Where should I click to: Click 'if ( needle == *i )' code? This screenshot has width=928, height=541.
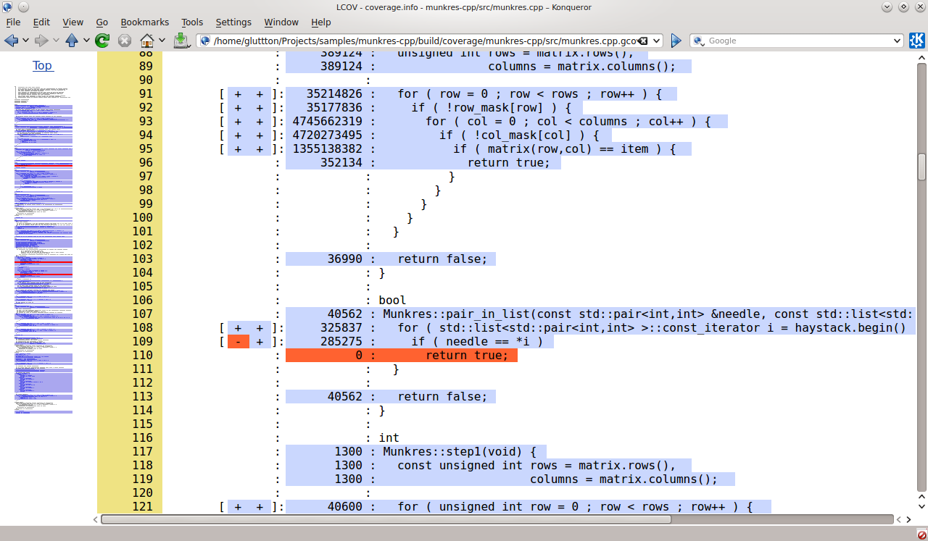(x=477, y=341)
